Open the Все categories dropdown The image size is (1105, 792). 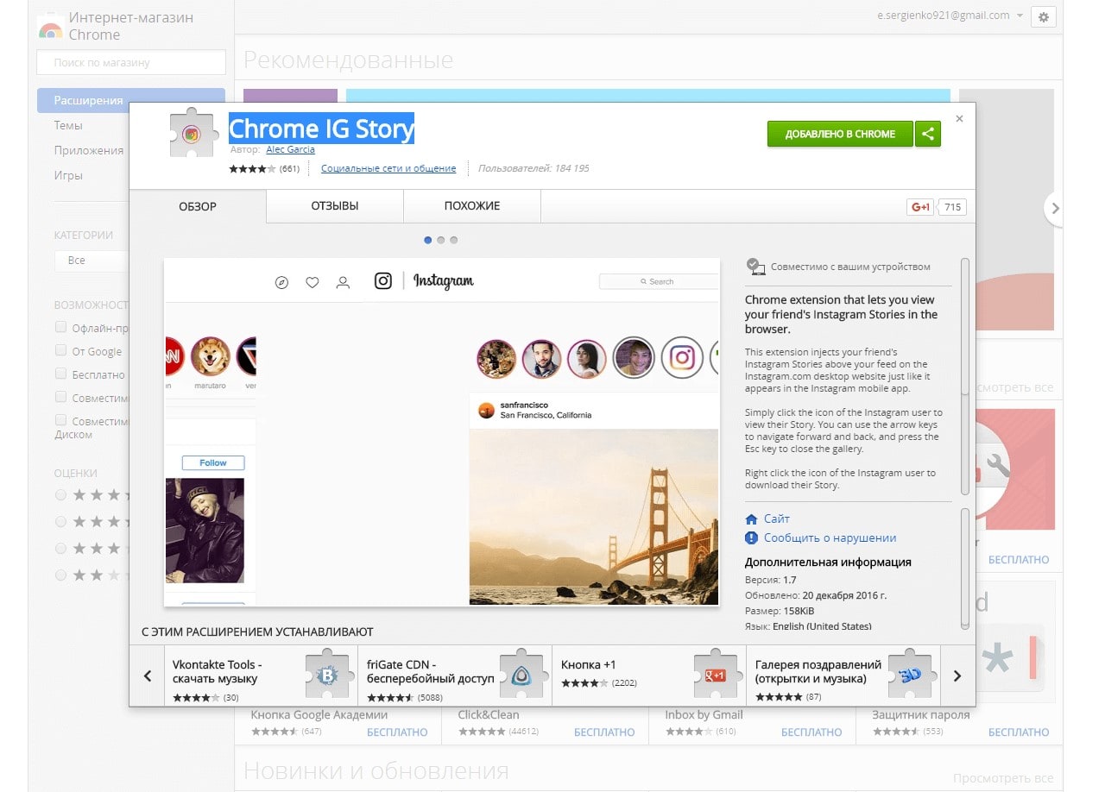pos(91,260)
